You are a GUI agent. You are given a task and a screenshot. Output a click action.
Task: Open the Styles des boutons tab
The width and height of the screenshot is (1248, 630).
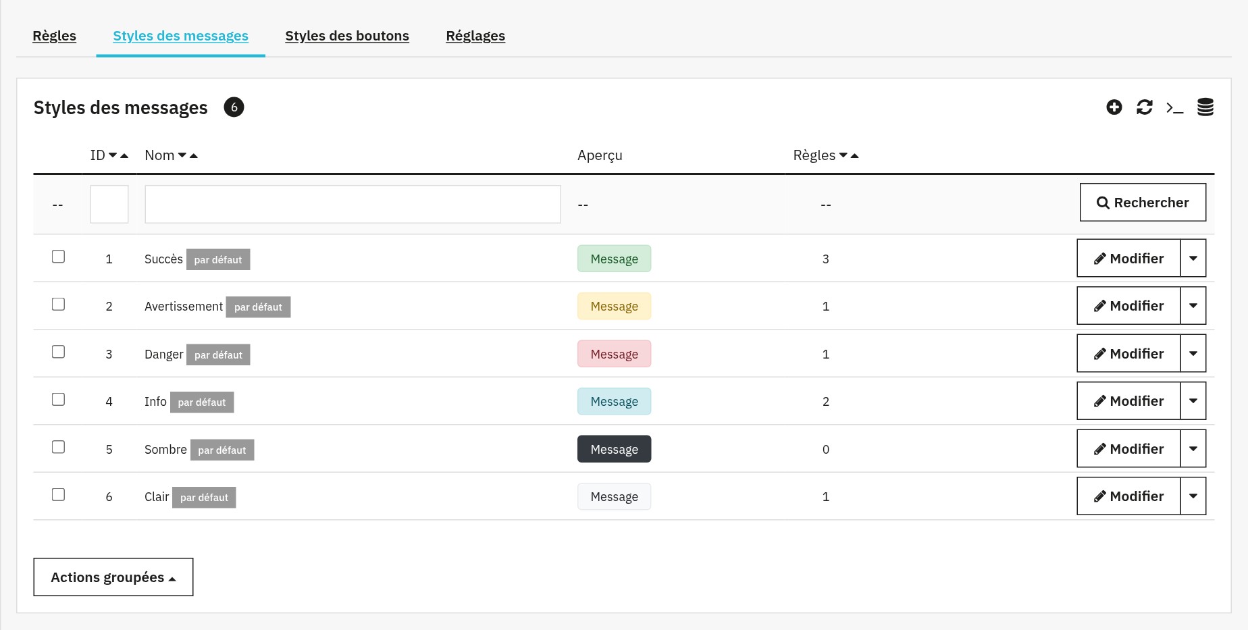click(347, 36)
